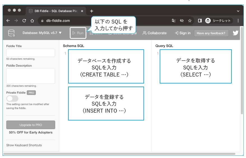
Task: Bookmark page with the star icon
Action: [x=190, y=20]
